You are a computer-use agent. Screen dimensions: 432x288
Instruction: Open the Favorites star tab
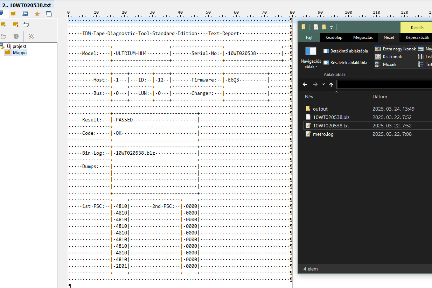tap(37, 14)
